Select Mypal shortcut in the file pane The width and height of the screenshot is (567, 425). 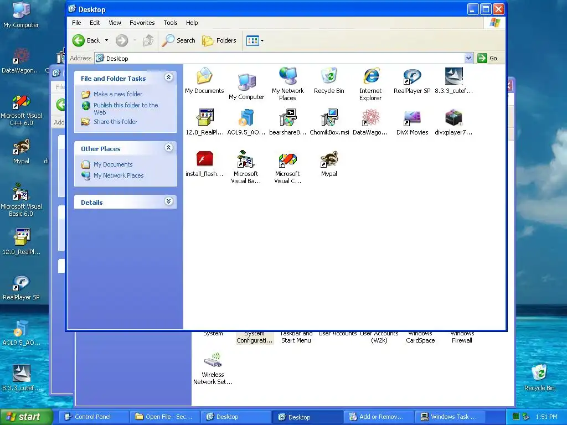329,164
